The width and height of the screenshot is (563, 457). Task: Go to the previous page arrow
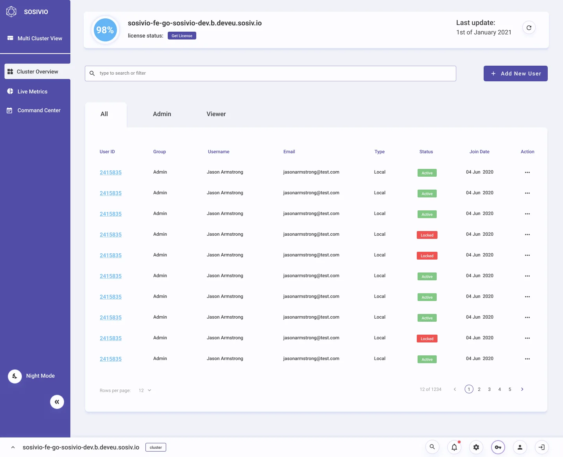[x=455, y=389]
